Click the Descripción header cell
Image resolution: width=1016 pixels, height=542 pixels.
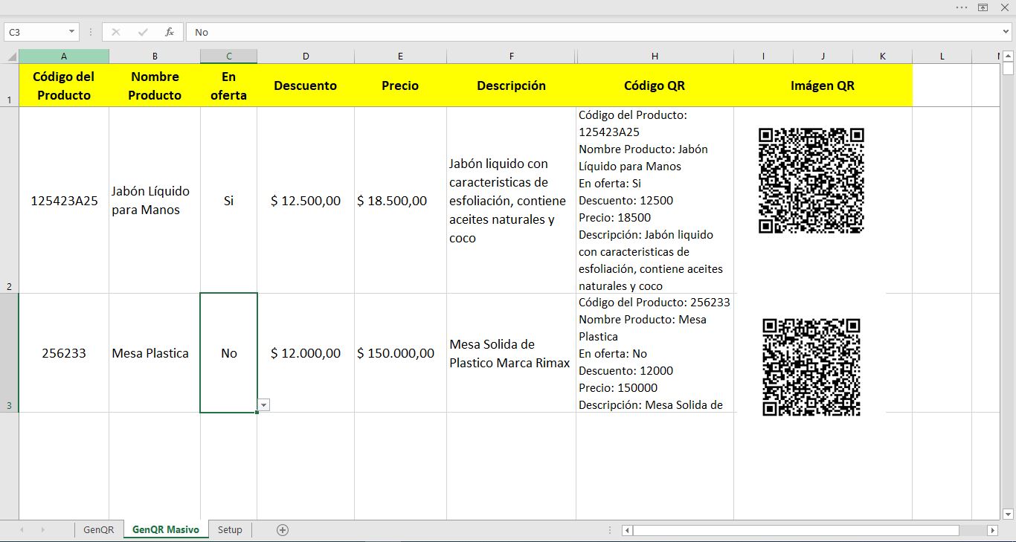(x=511, y=86)
